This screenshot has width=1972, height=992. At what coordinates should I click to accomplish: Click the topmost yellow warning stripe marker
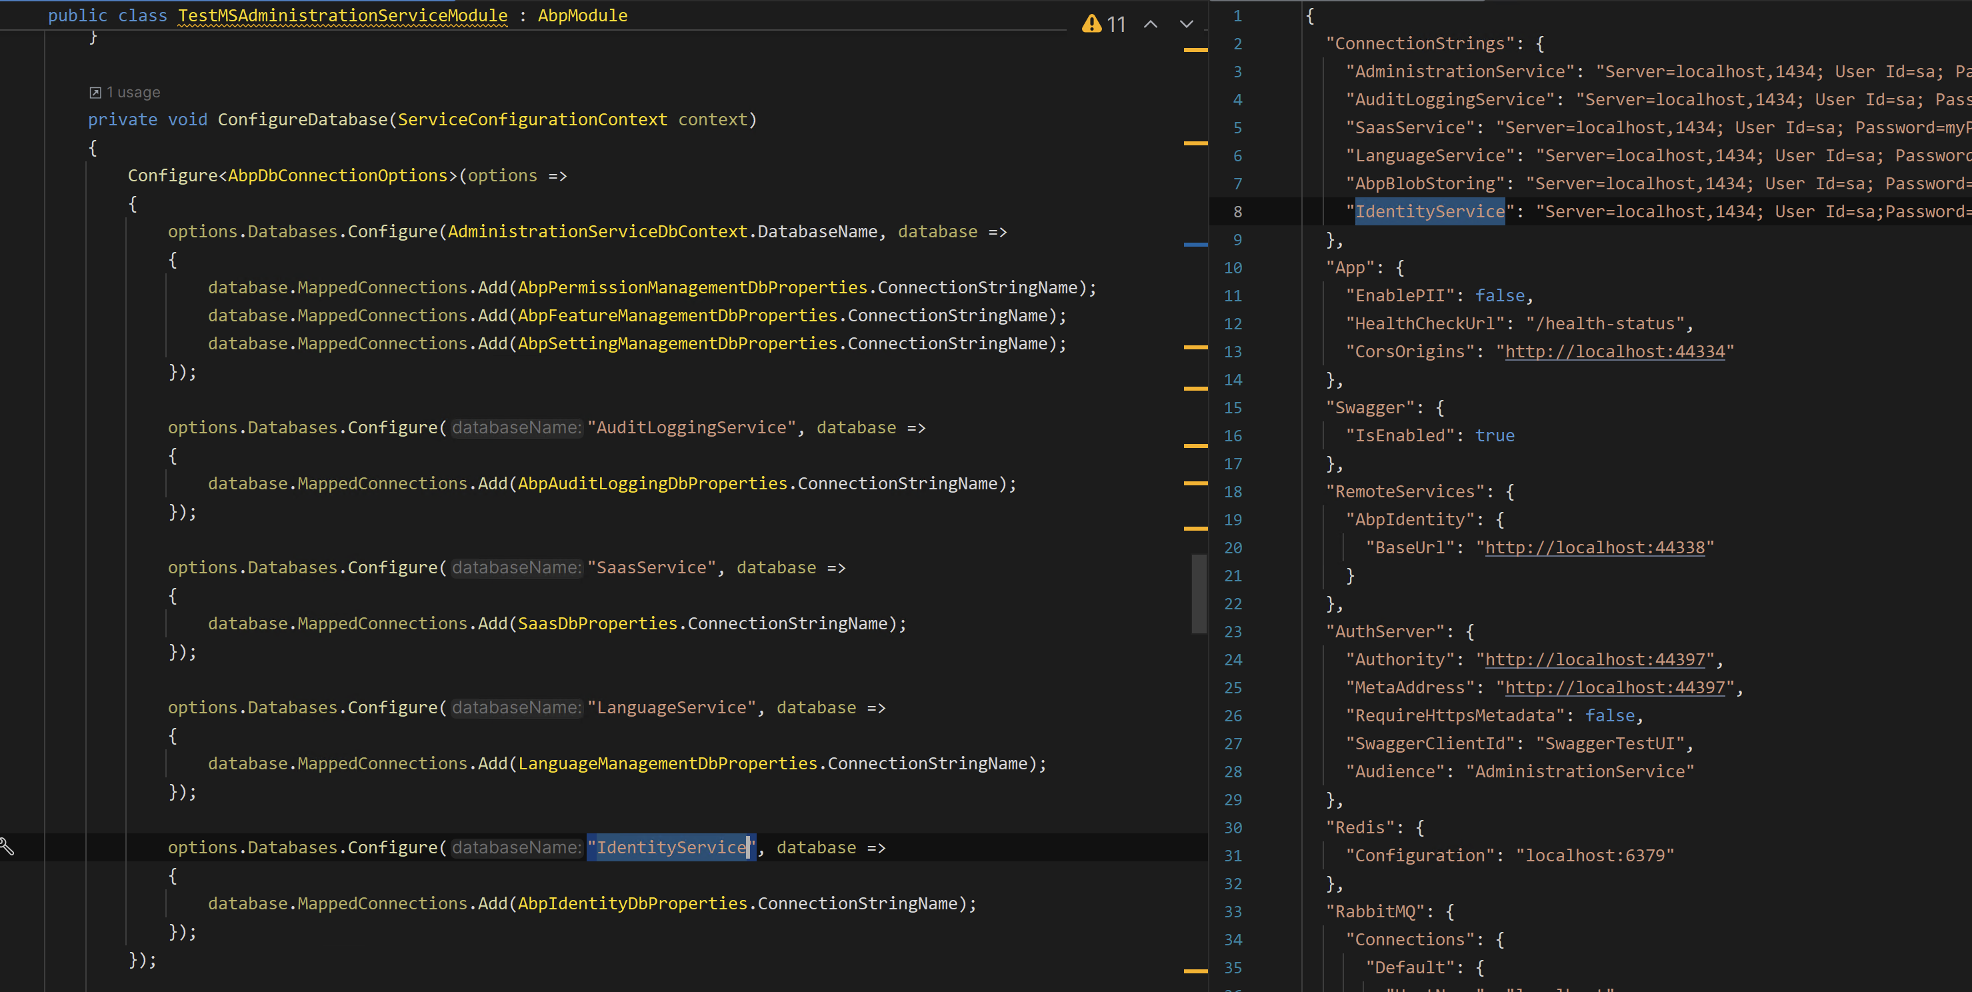point(1195,51)
